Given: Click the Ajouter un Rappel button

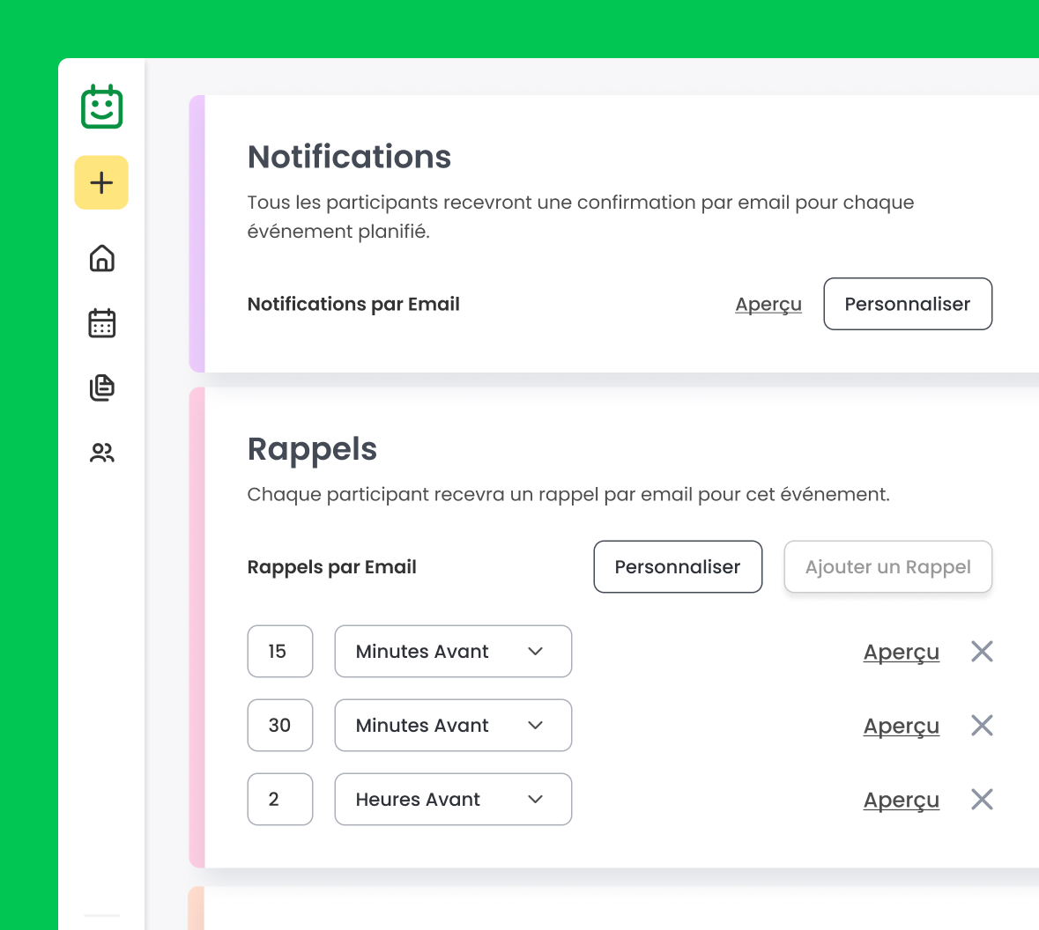Looking at the screenshot, I should click(887, 567).
